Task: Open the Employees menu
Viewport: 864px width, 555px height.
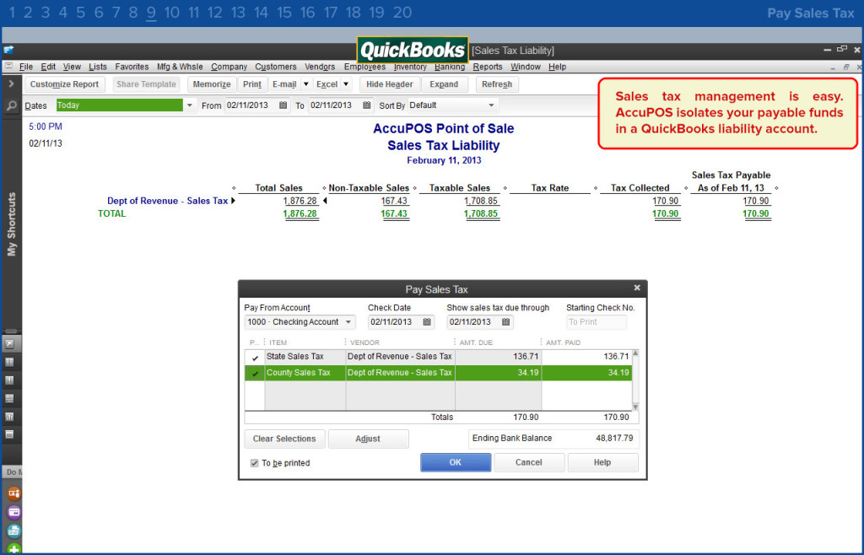Action: coord(364,67)
